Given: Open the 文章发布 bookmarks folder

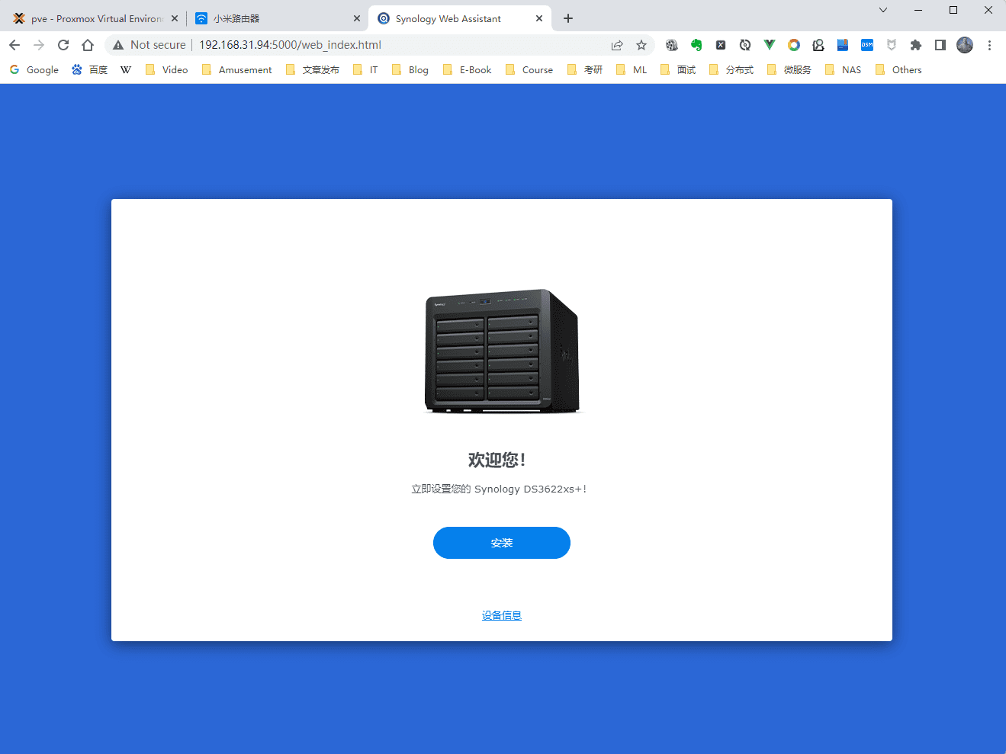Looking at the screenshot, I should click(312, 69).
